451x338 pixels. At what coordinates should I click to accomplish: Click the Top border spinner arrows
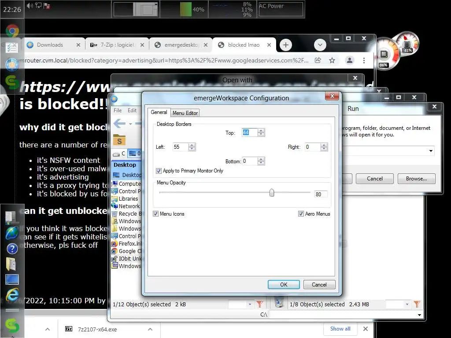pos(261,132)
